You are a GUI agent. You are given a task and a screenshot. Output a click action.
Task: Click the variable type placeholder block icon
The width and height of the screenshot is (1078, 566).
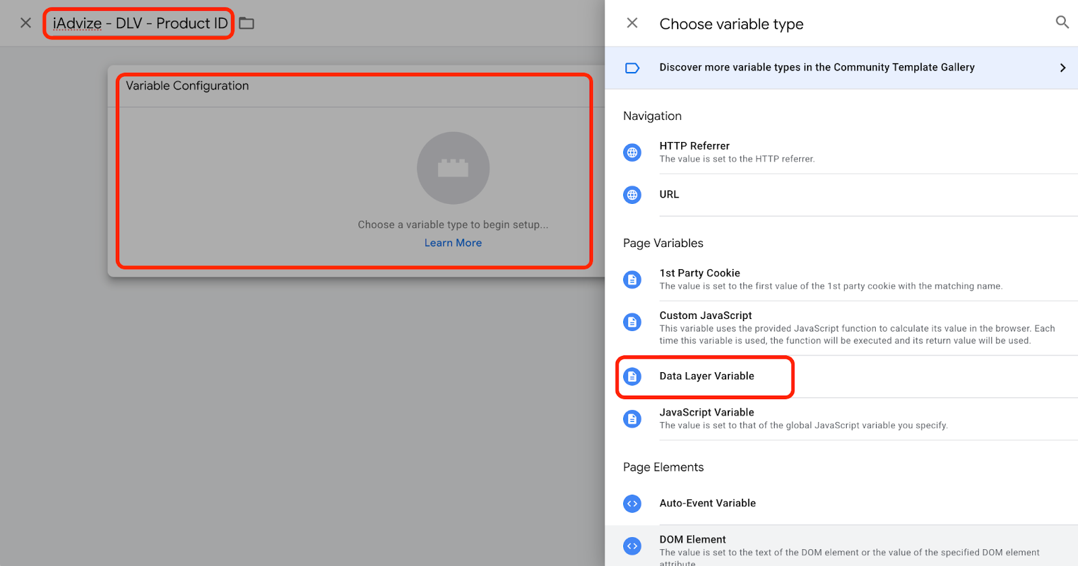453,168
